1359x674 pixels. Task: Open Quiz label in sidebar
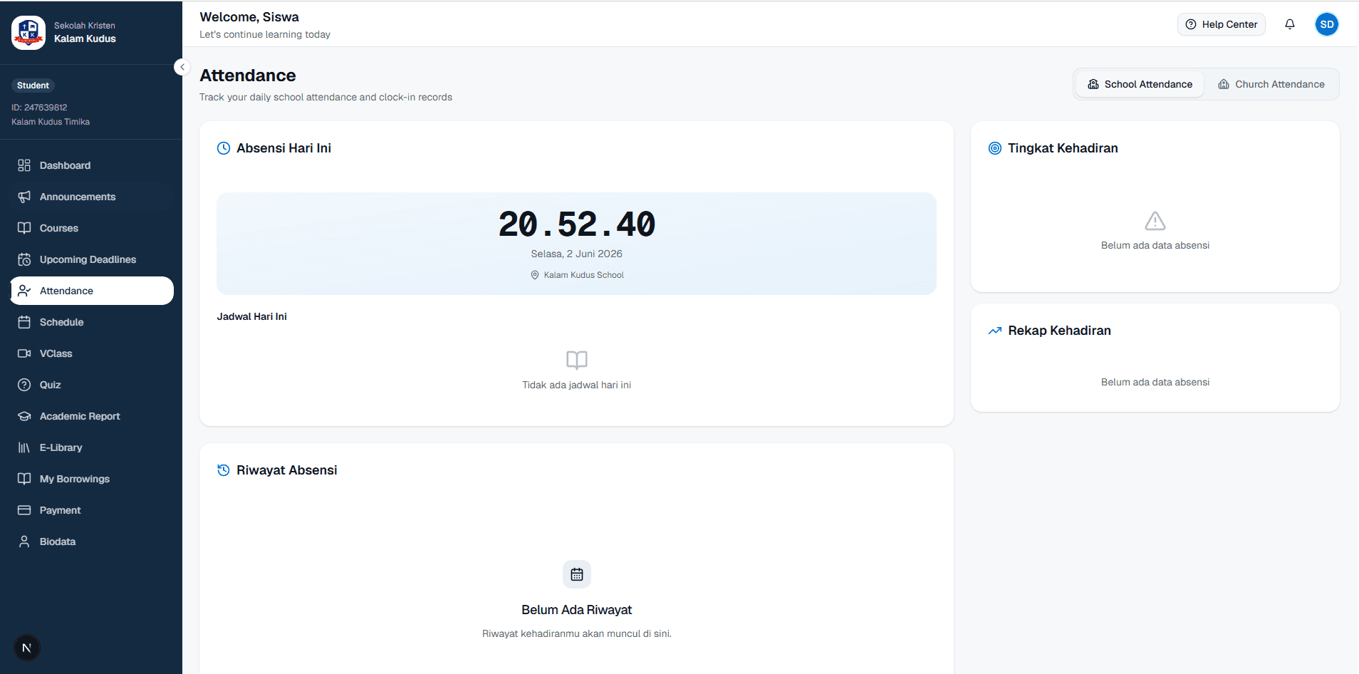[50, 385]
